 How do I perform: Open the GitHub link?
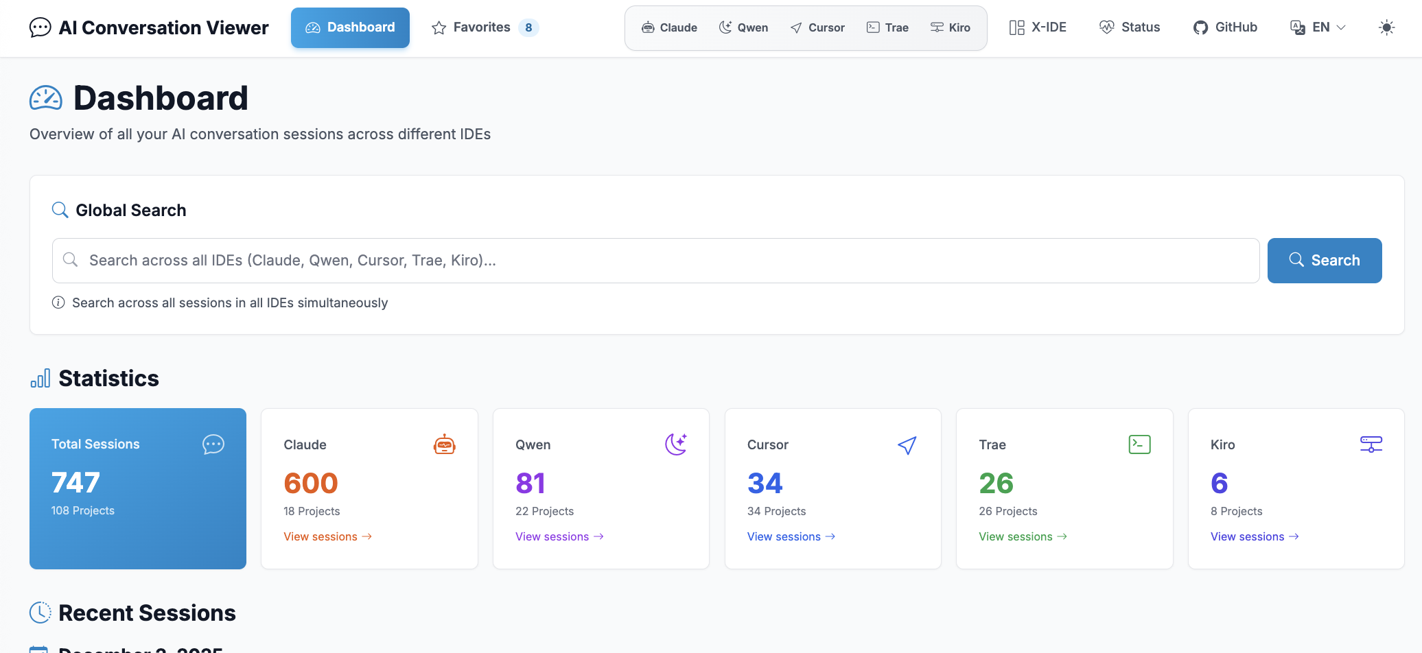[1225, 27]
